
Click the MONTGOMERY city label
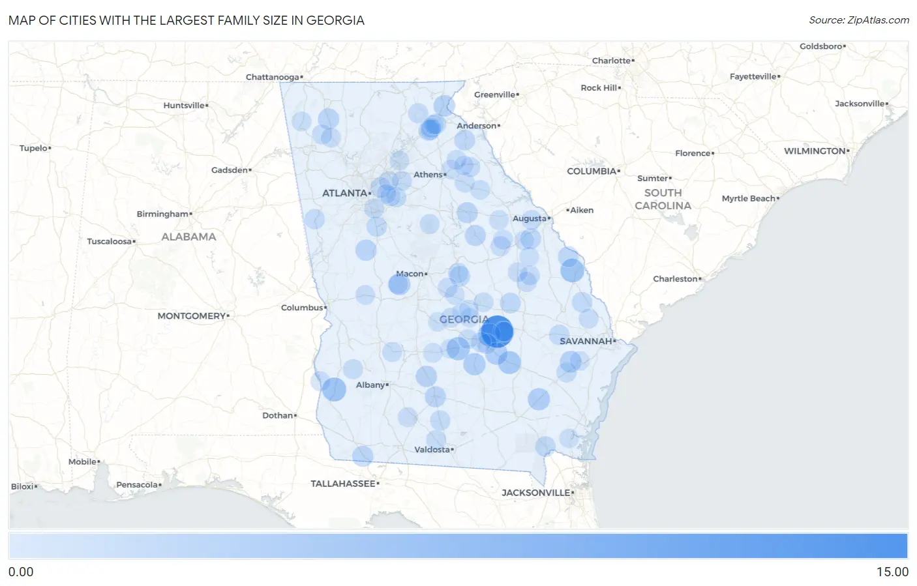coord(192,316)
